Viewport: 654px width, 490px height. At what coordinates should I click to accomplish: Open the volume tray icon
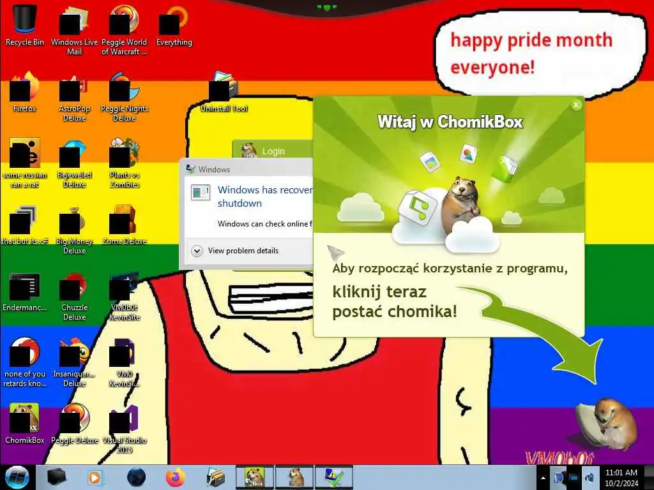pos(589,477)
